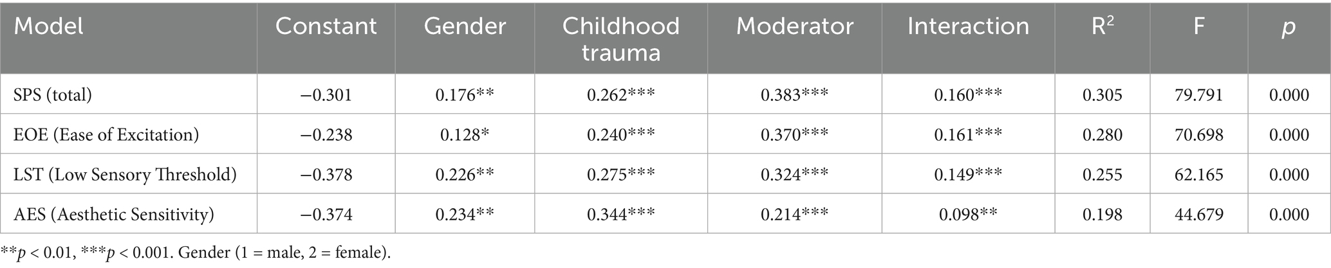The width and height of the screenshot is (1331, 268).
Task: Select the 0.128* gender value
Action: coord(465,135)
